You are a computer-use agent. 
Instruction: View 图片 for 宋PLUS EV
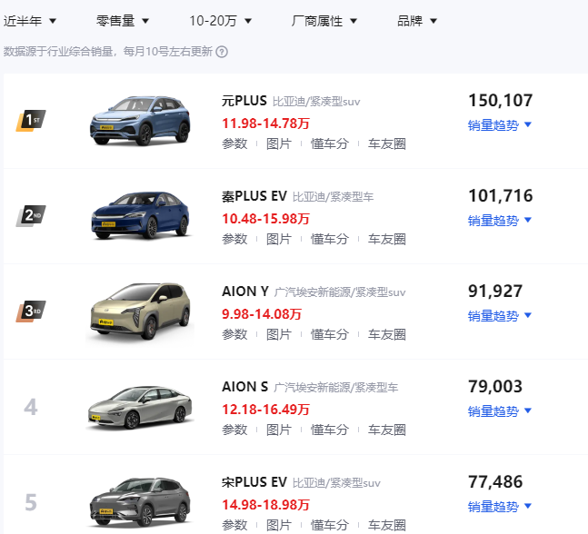pyautogui.click(x=279, y=525)
